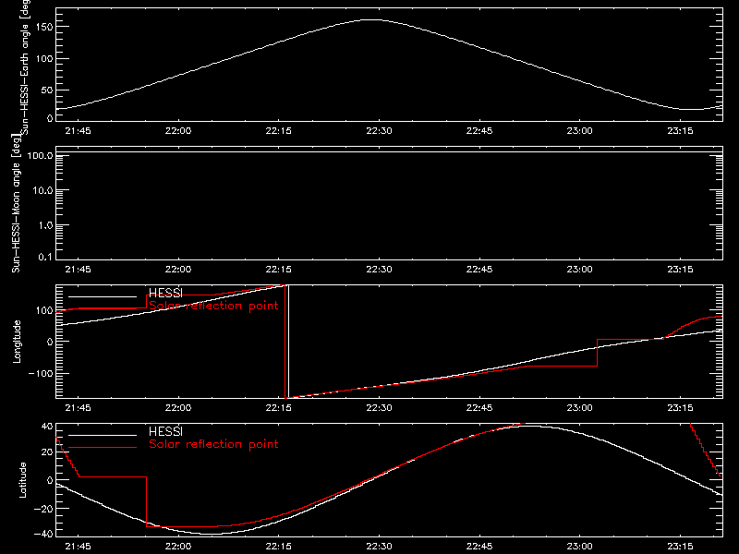Click the Latitude axis title

pyautogui.click(x=22, y=480)
